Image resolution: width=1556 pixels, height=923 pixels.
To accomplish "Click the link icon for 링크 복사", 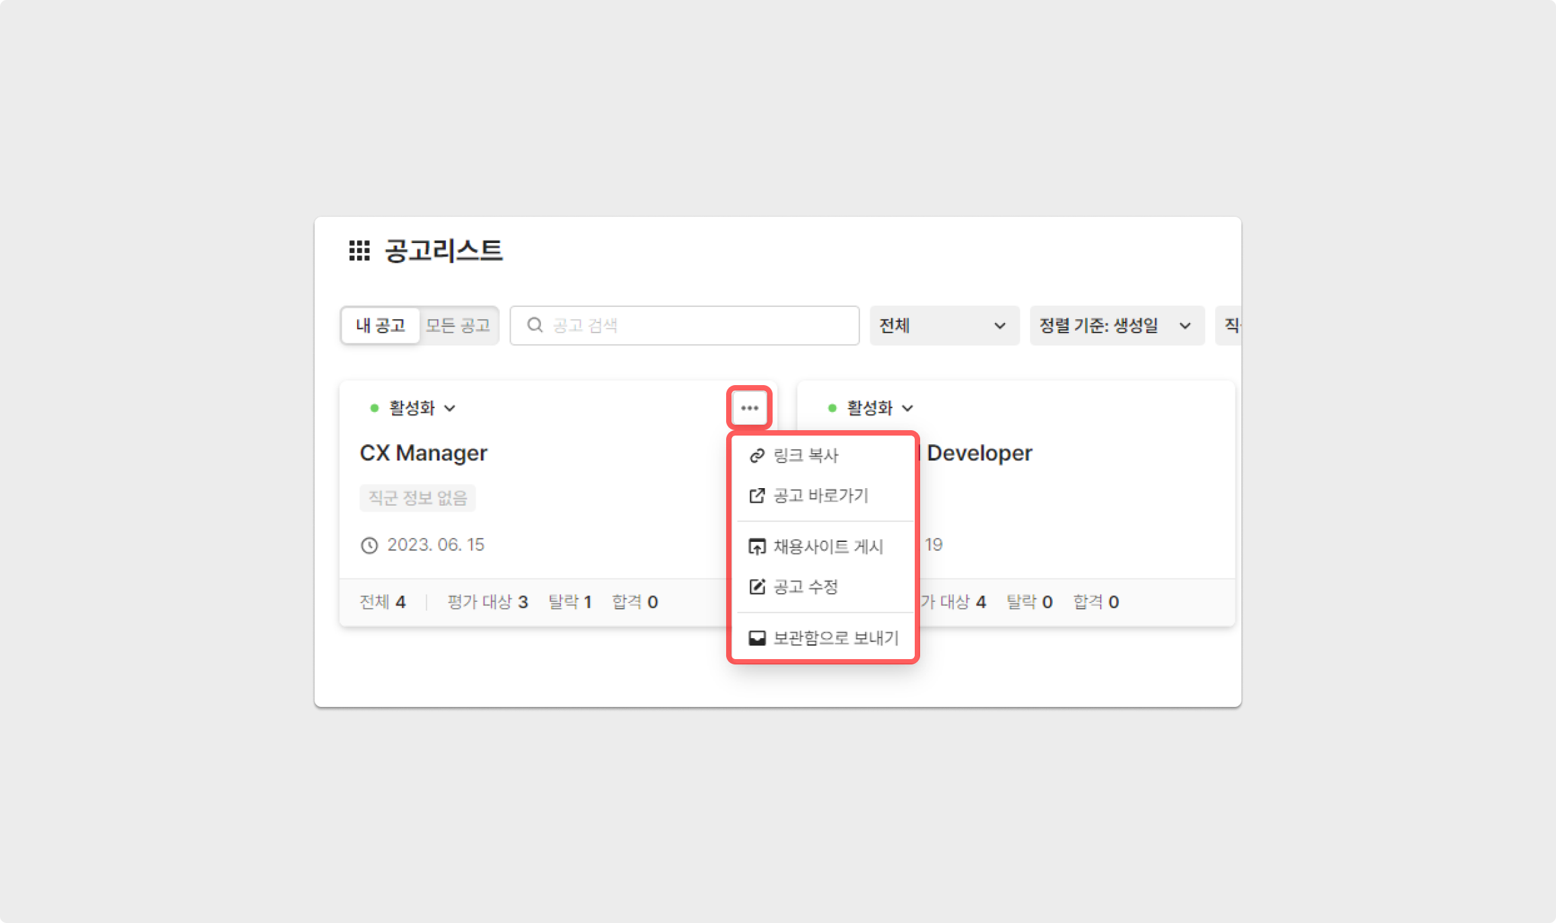I will pos(757,456).
